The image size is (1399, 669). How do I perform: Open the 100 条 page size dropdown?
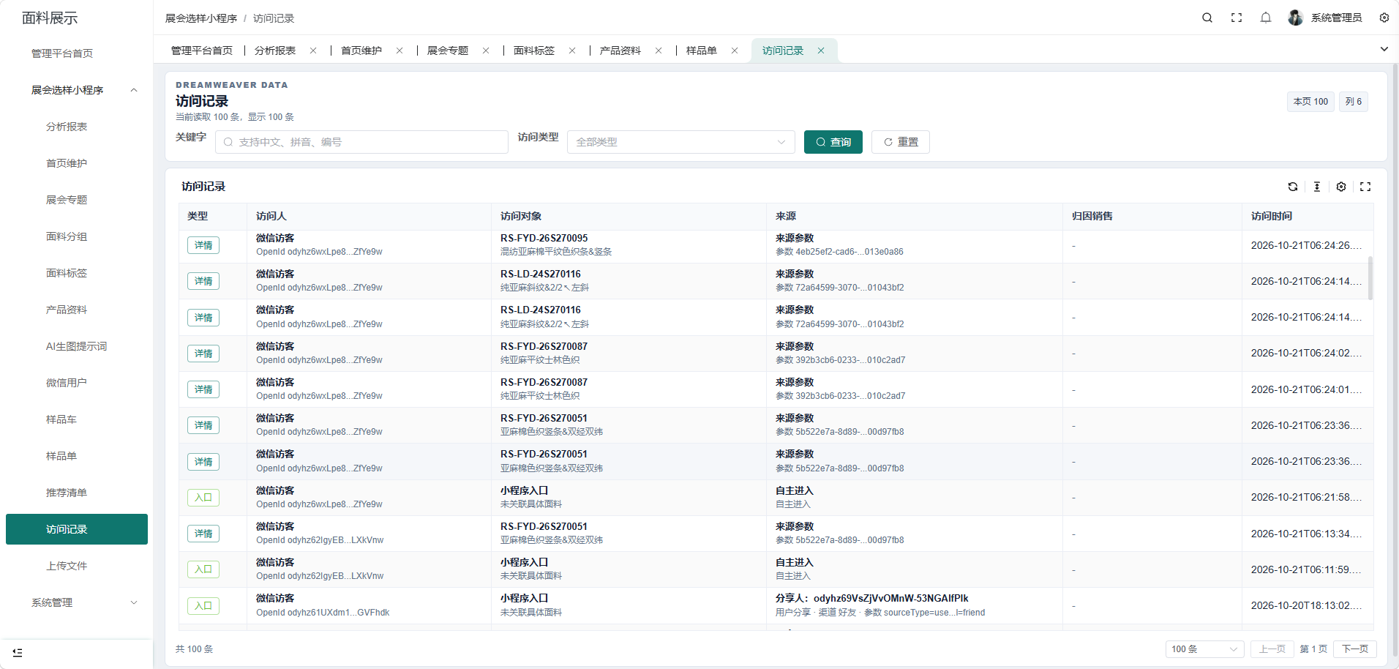coord(1204,649)
